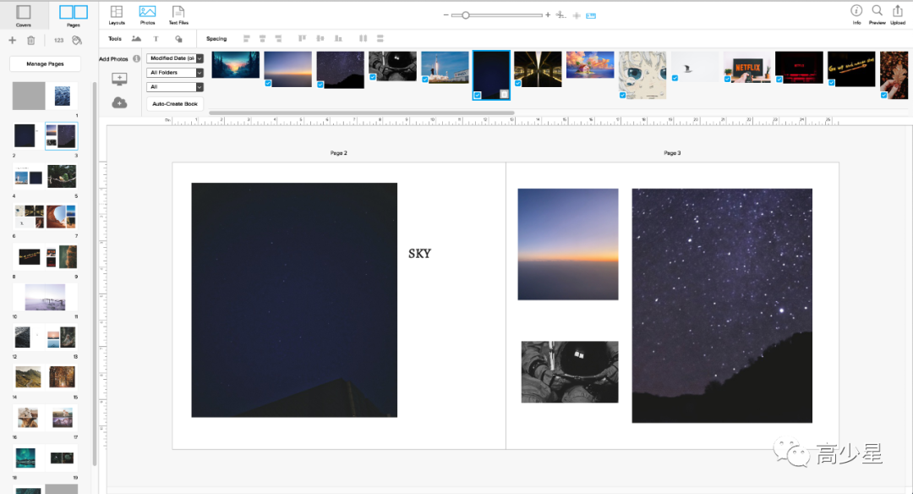Viewport: 913px width, 494px height.
Task: Switch to the Pages tab
Action: click(74, 15)
